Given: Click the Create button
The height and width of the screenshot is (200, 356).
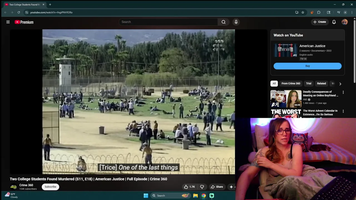Looking at the screenshot, I should tap(320, 22).
